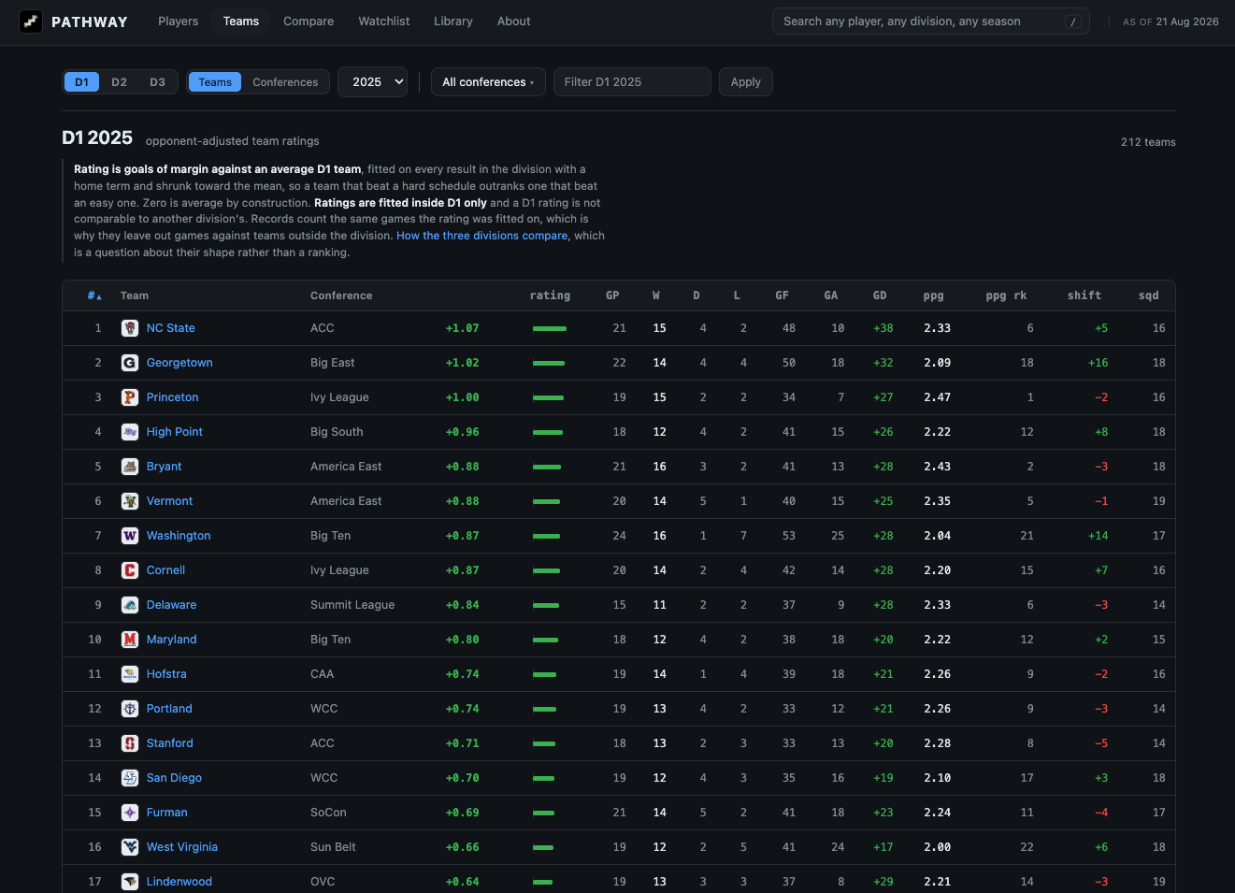Click the Hofstra team crest
Viewport: 1235px width, 893px height.
(130, 674)
